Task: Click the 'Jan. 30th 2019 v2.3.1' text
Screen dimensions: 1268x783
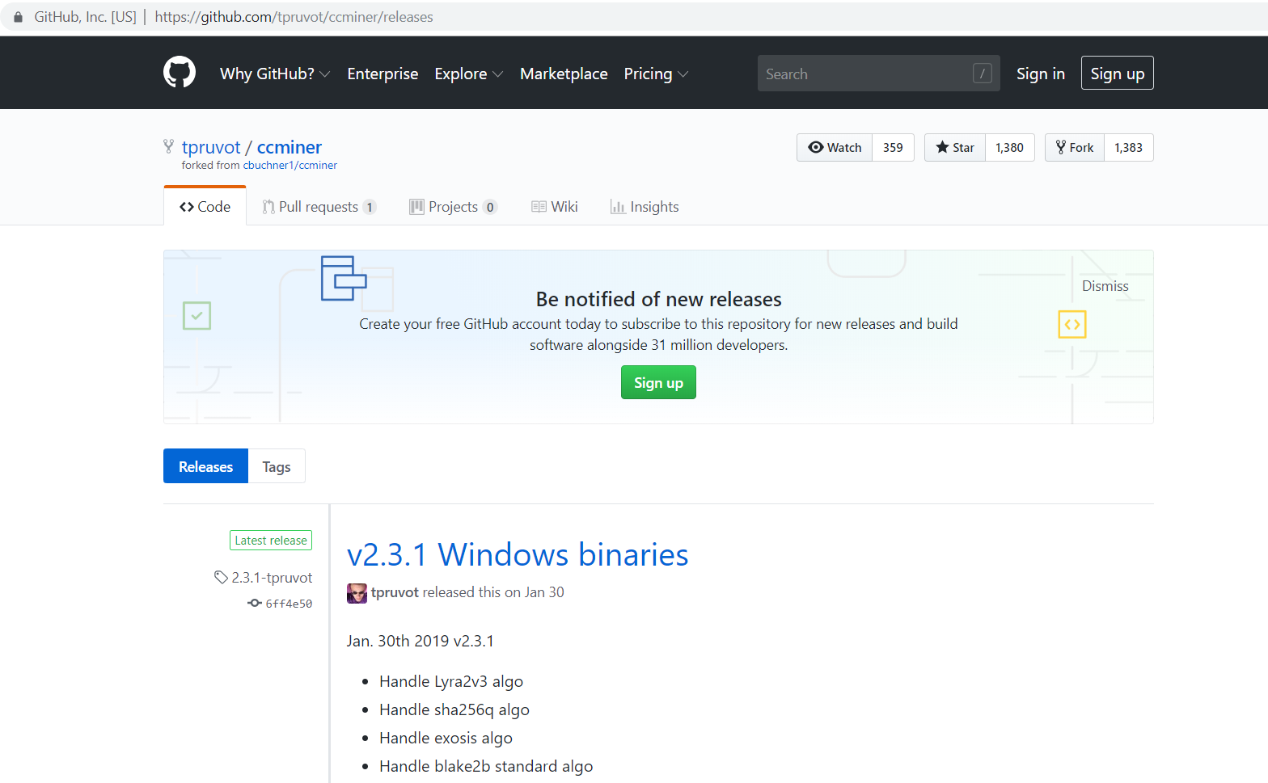Action: [421, 641]
